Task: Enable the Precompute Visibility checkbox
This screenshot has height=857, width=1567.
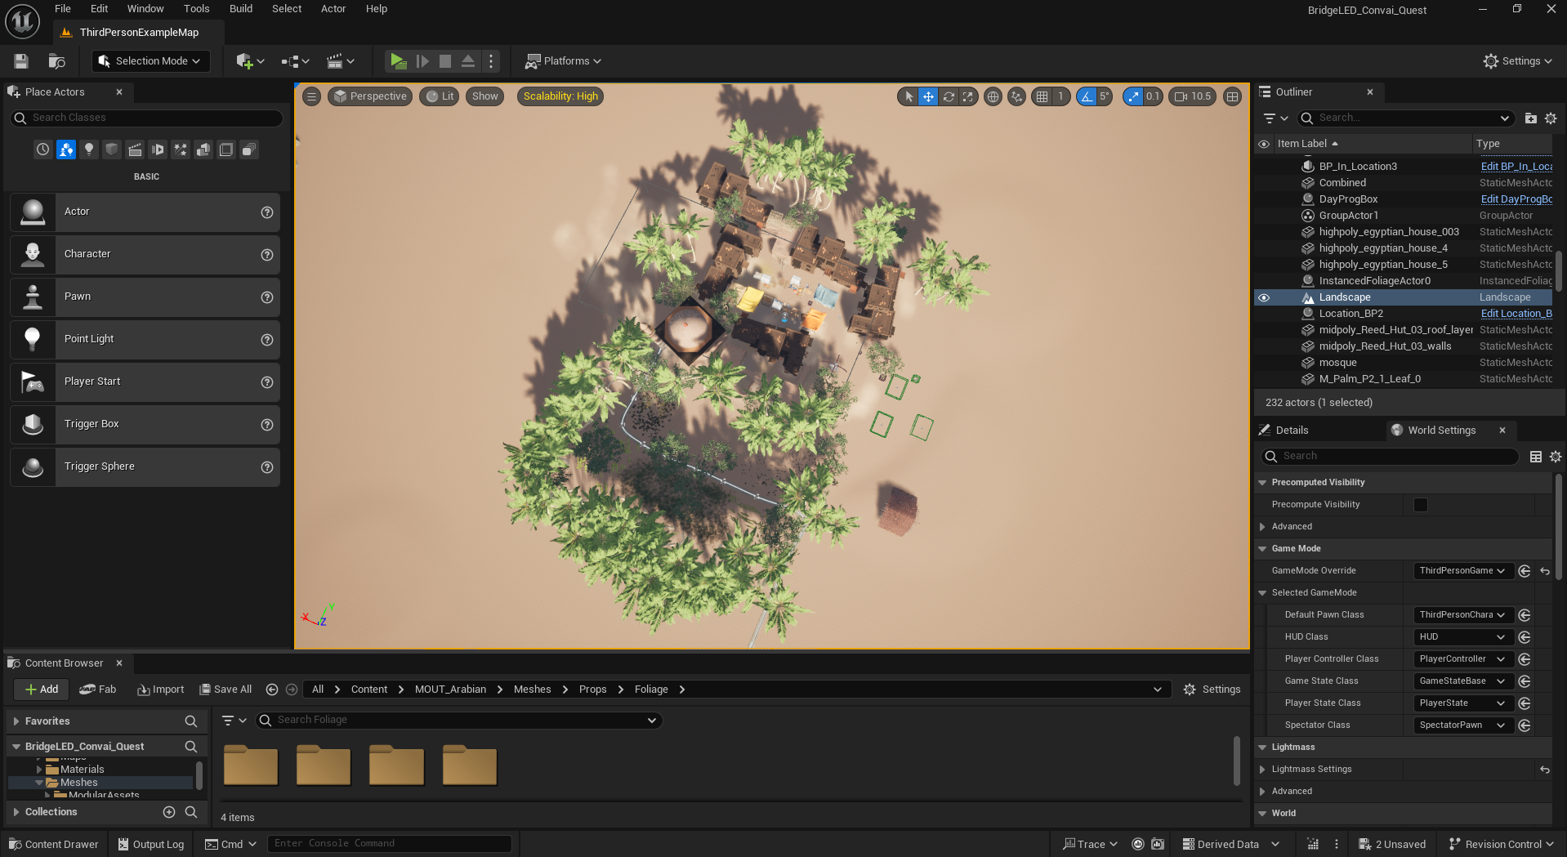Action: point(1421,505)
